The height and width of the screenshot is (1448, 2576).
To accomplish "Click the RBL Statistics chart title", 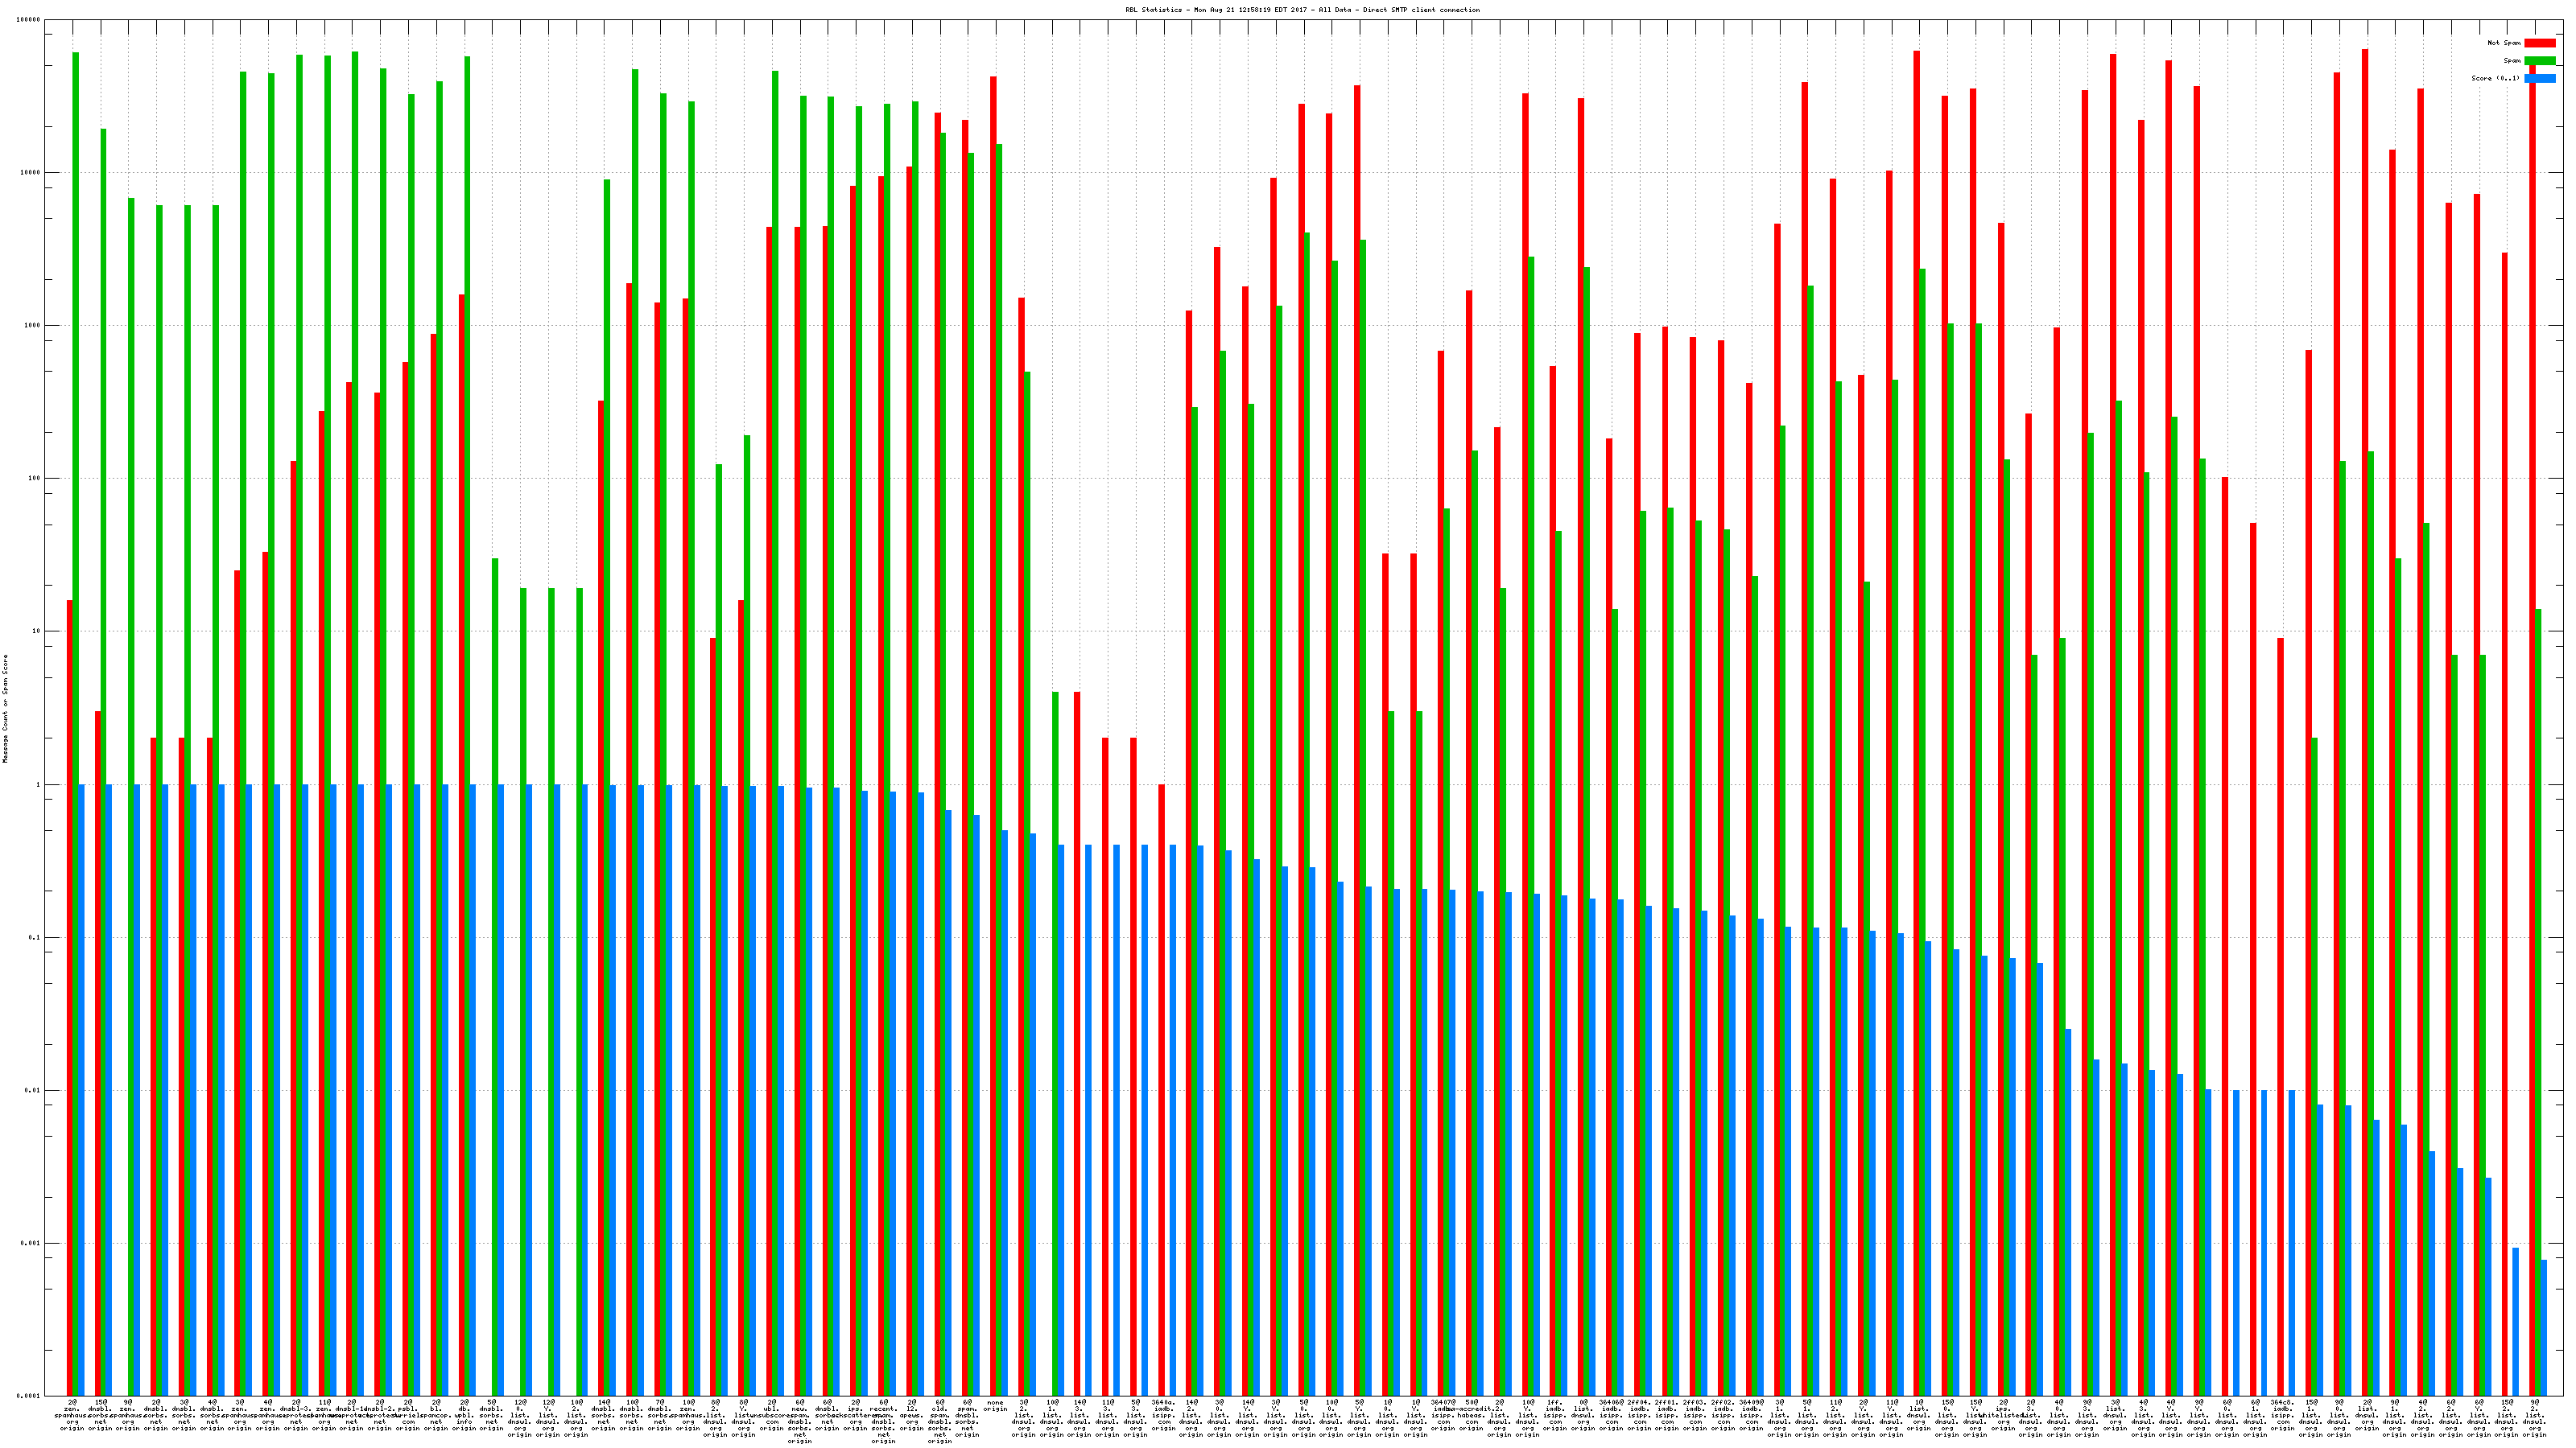I will 1302,10.
